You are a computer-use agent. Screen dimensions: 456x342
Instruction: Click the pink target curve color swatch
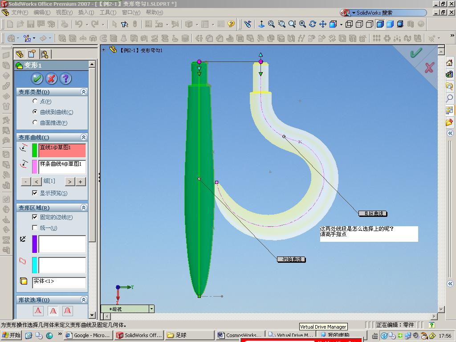click(x=34, y=167)
